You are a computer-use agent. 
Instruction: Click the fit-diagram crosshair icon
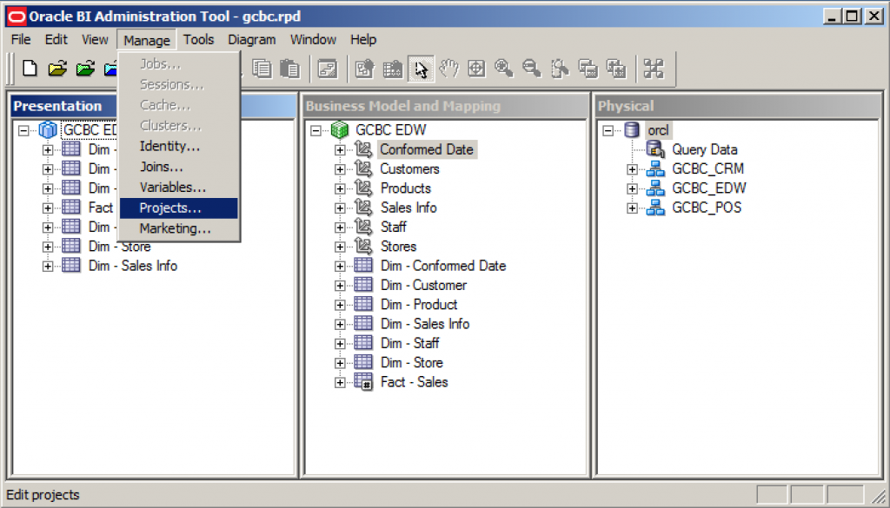(x=476, y=68)
